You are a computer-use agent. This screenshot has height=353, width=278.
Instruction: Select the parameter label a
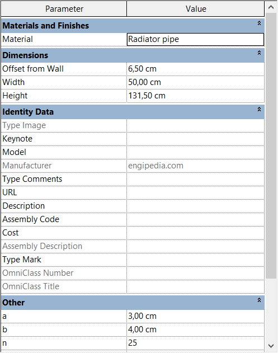[4, 317]
